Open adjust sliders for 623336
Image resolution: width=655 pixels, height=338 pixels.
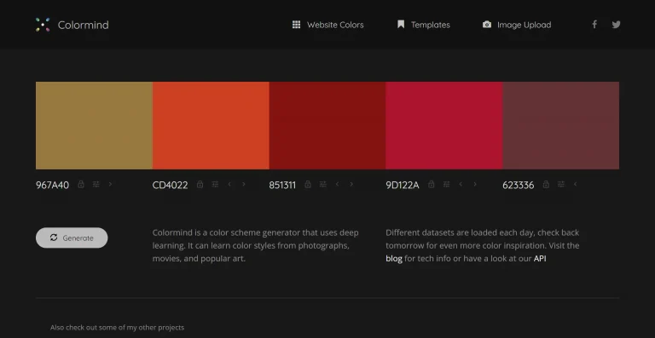(561, 184)
